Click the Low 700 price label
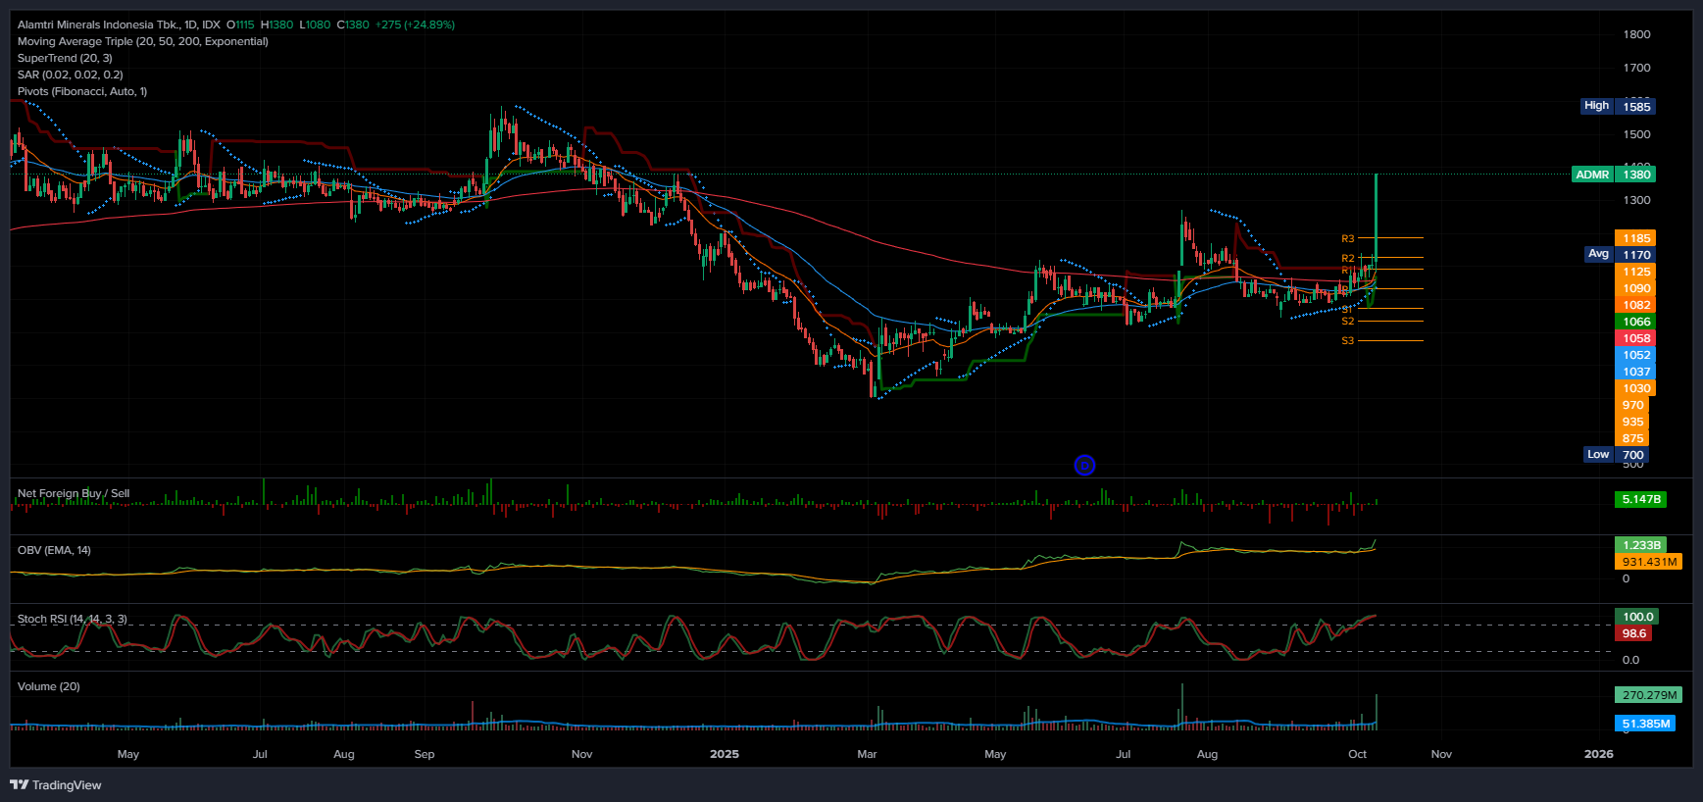Image resolution: width=1703 pixels, height=802 pixels. pyautogui.click(x=1617, y=455)
